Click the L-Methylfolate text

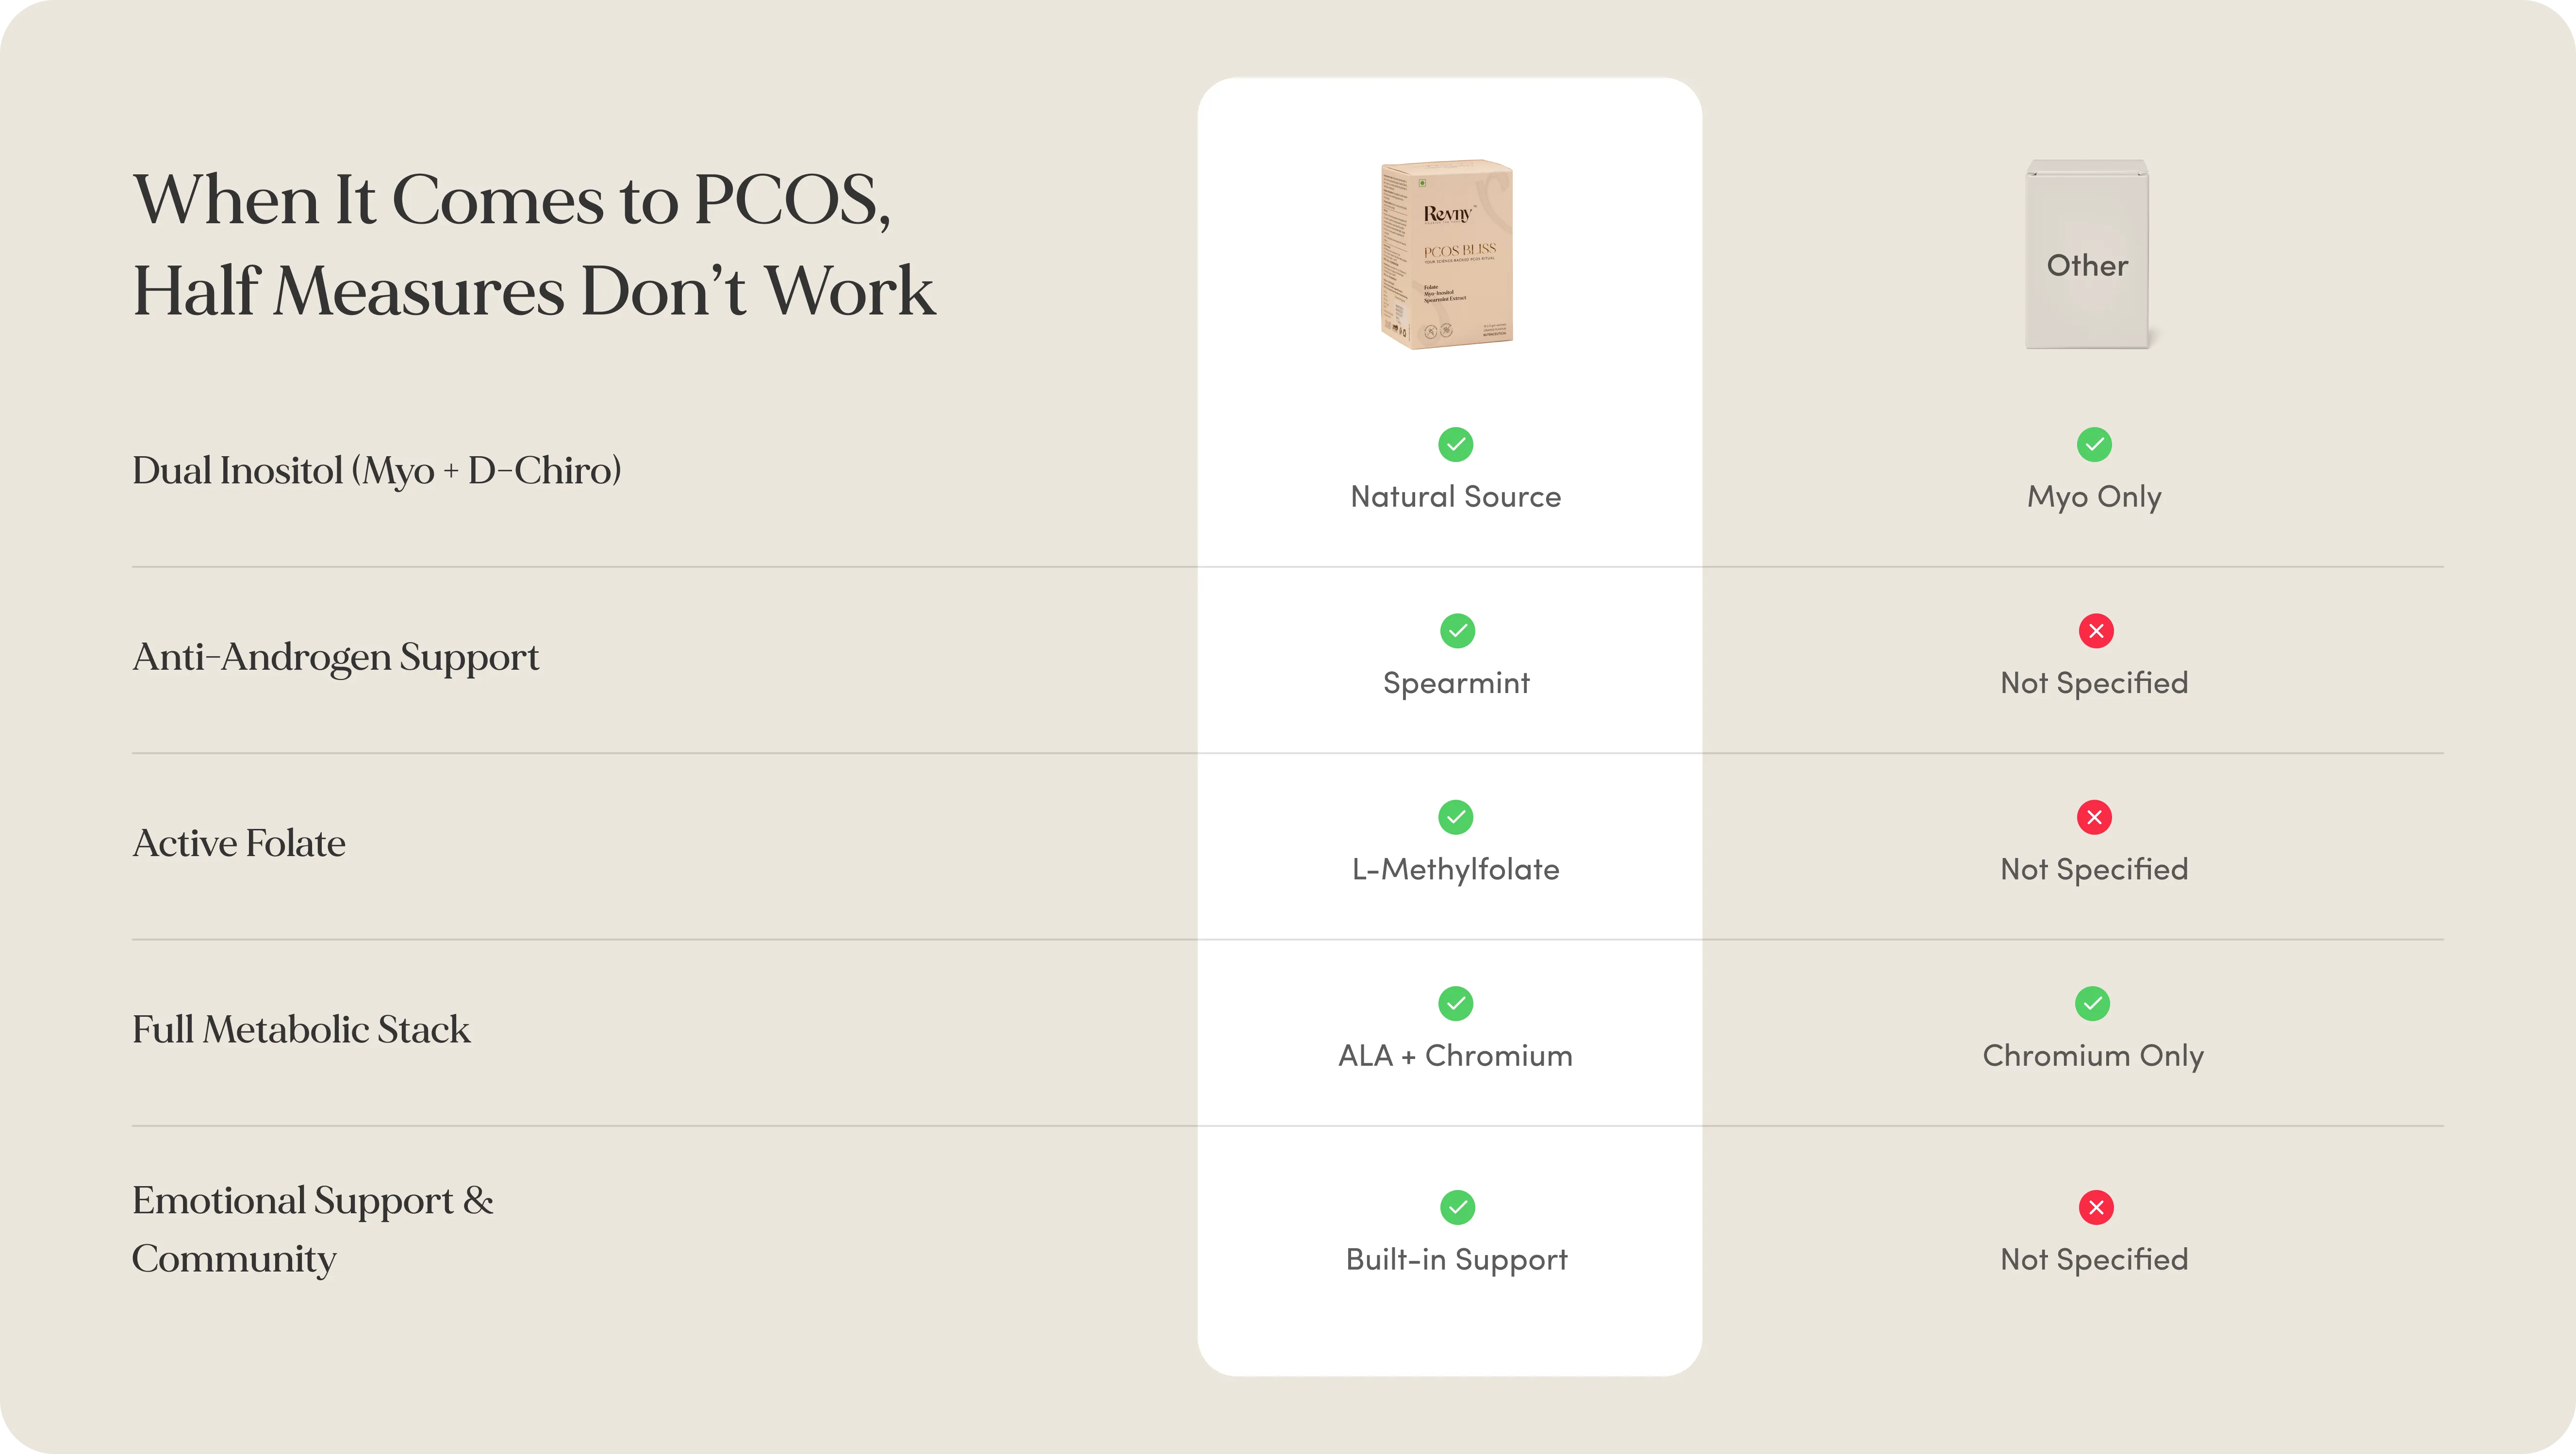(x=1455, y=869)
